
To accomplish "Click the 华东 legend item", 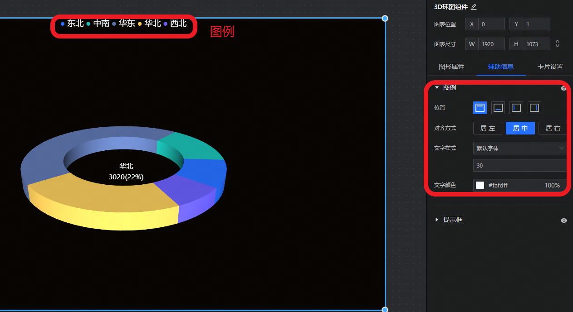I will click(x=123, y=24).
